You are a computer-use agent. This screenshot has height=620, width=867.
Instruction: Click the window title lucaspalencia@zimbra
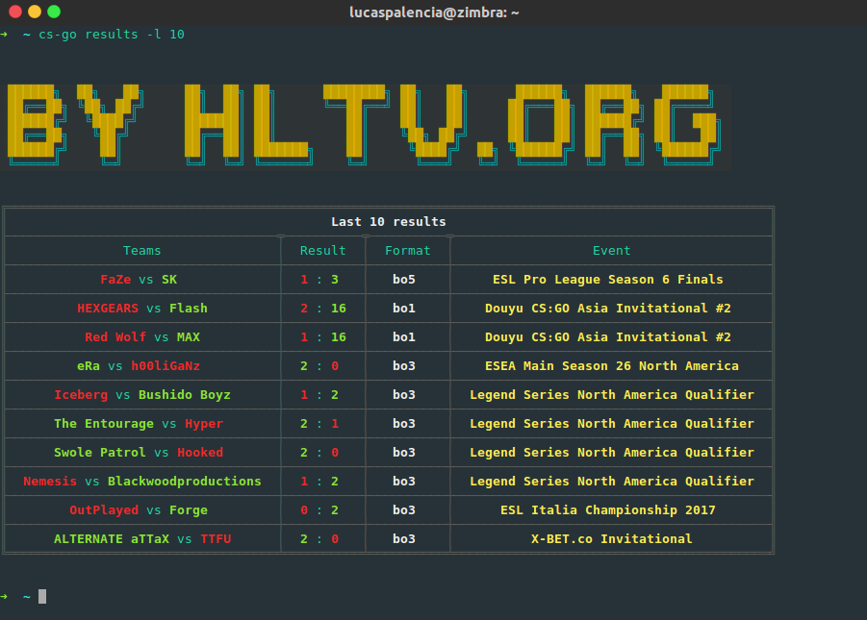click(434, 12)
